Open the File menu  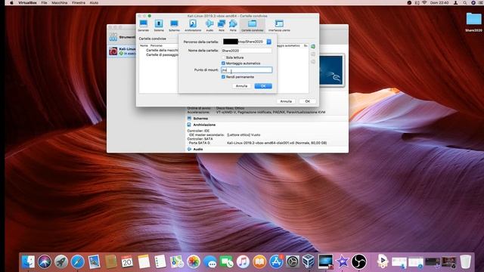click(44, 2)
